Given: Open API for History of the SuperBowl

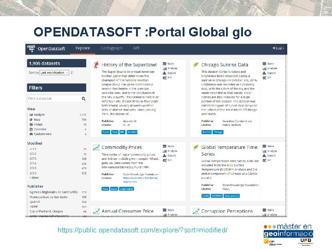Looking at the screenshot, I should point(167,78).
